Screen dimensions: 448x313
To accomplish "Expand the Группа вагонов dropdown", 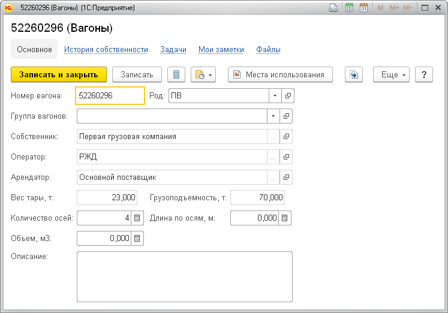I will pos(274,116).
